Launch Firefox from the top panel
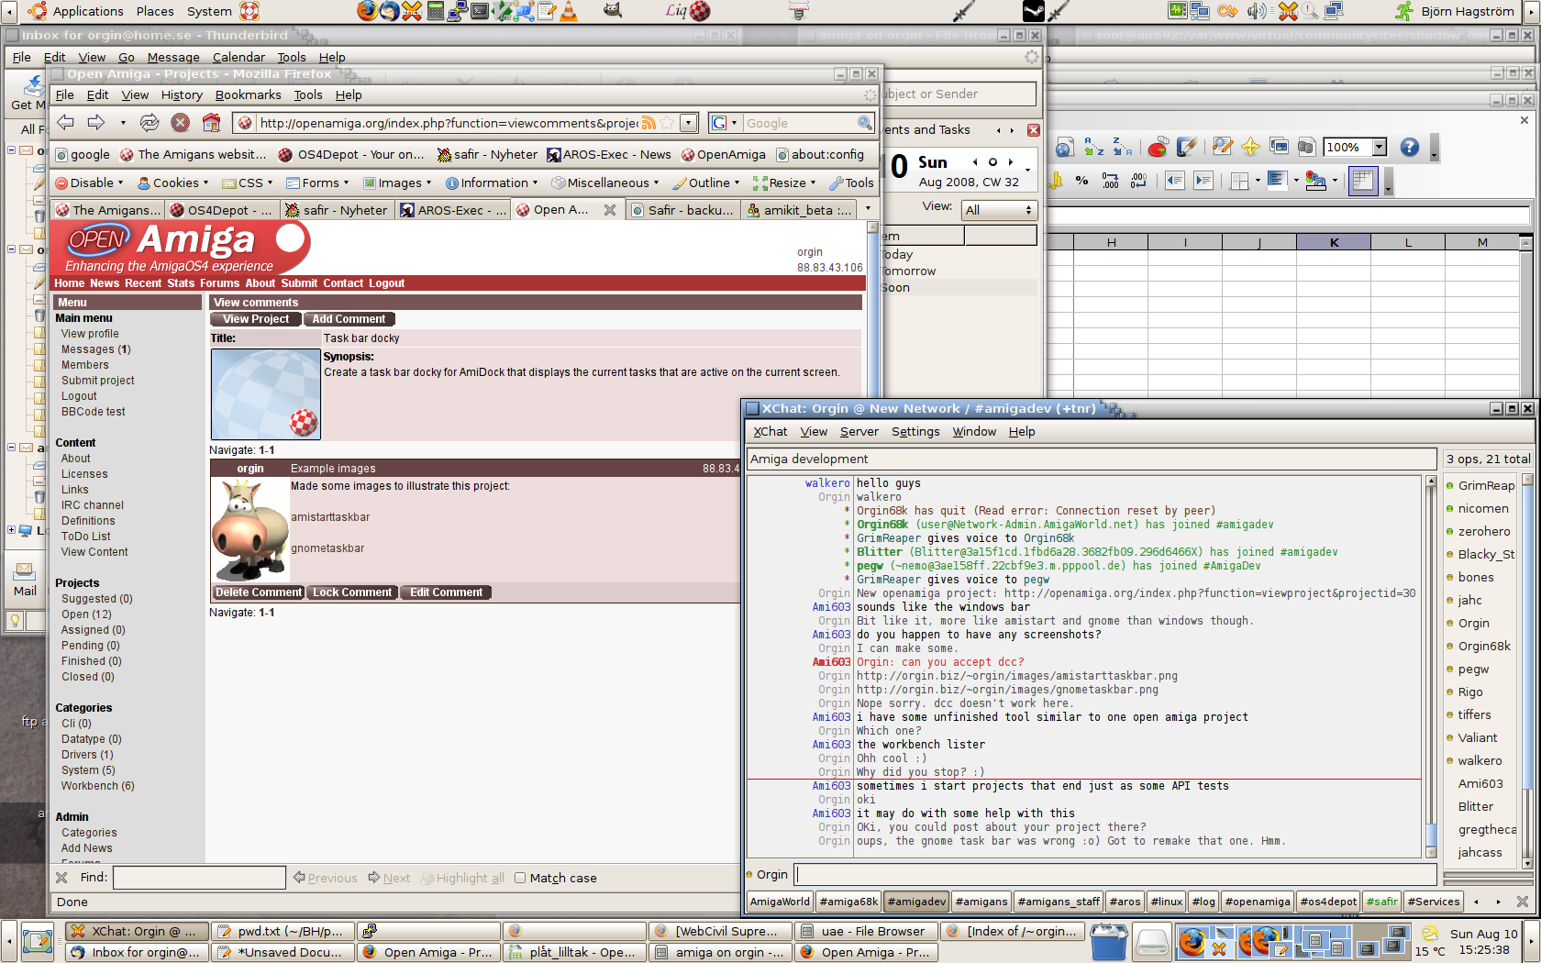 [367, 11]
